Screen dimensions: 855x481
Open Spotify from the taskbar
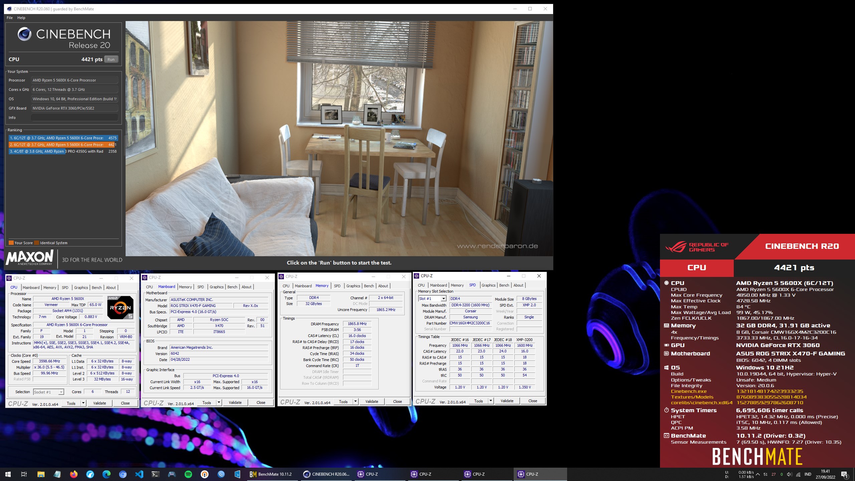click(x=188, y=474)
